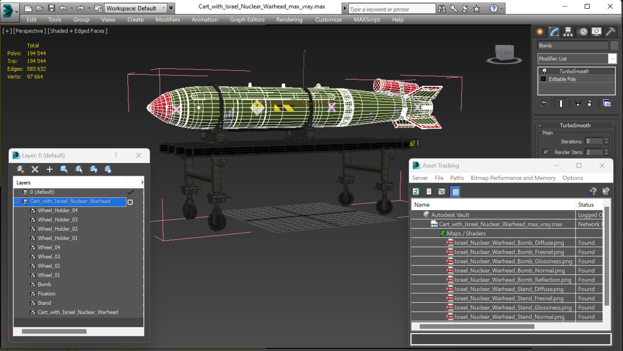Click the Layer dialog help question mark
Viewport: 623px width, 351px height.
tap(116, 156)
